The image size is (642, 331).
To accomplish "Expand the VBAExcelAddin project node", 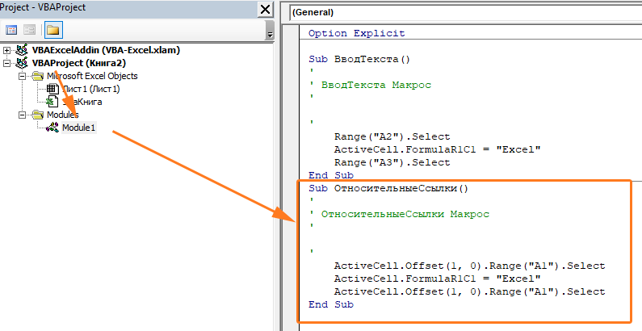I will [x=6, y=50].
